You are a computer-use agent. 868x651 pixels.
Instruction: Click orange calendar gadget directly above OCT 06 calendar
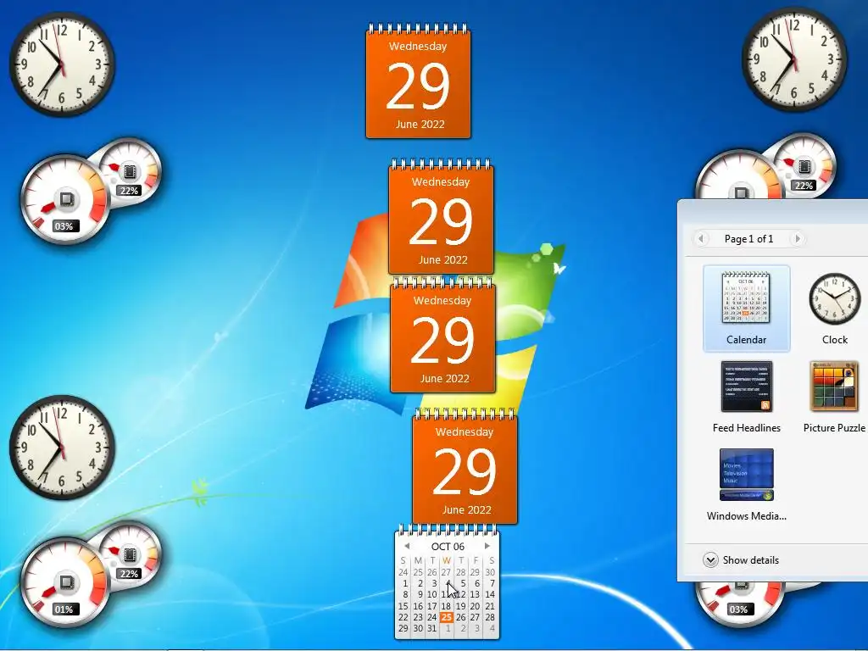click(465, 467)
